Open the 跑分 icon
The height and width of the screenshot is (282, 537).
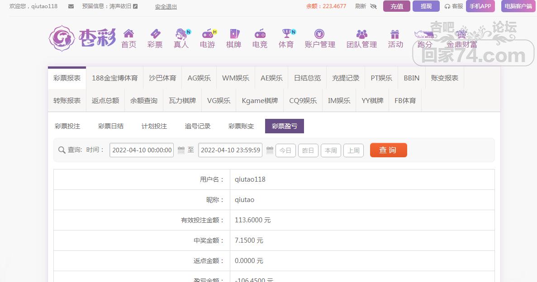point(424,34)
